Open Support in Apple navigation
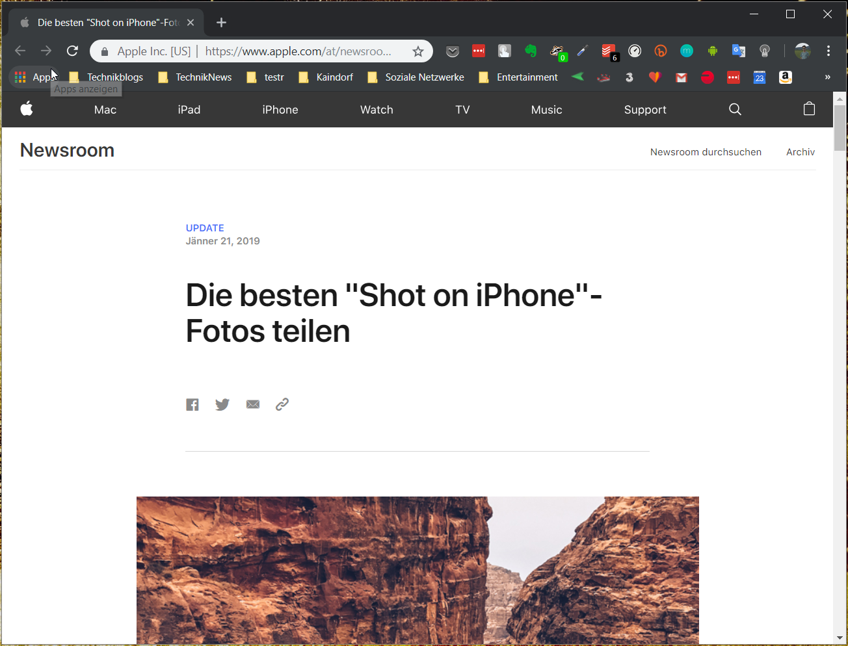The width and height of the screenshot is (848, 646). (x=645, y=110)
